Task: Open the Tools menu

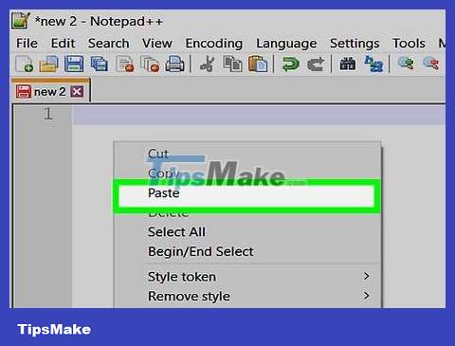Action: [x=409, y=44]
